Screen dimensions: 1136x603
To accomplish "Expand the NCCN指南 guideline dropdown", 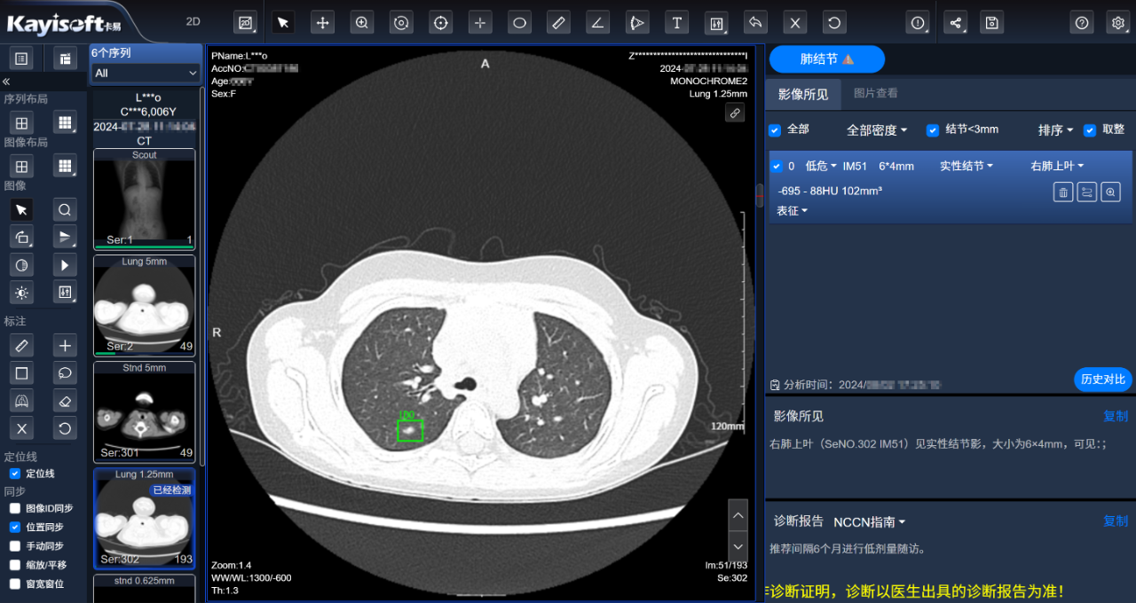I will pyautogui.click(x=869, y=521).
